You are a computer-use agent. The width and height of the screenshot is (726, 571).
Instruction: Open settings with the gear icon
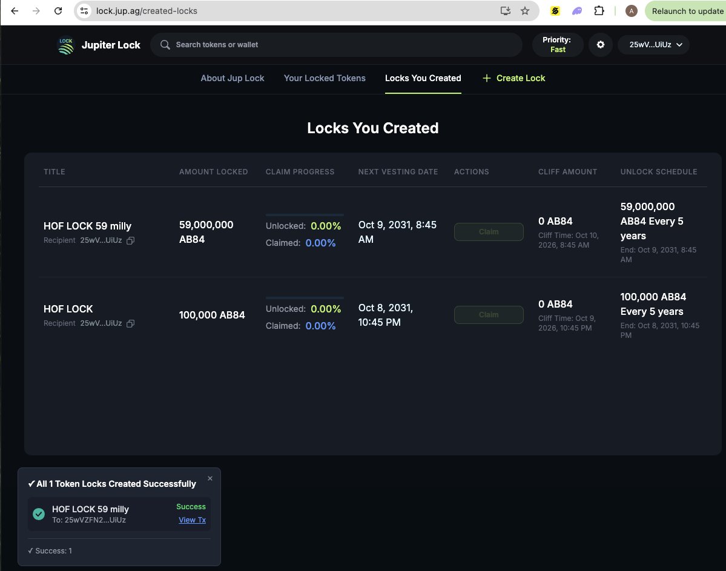tap(601, 45)
